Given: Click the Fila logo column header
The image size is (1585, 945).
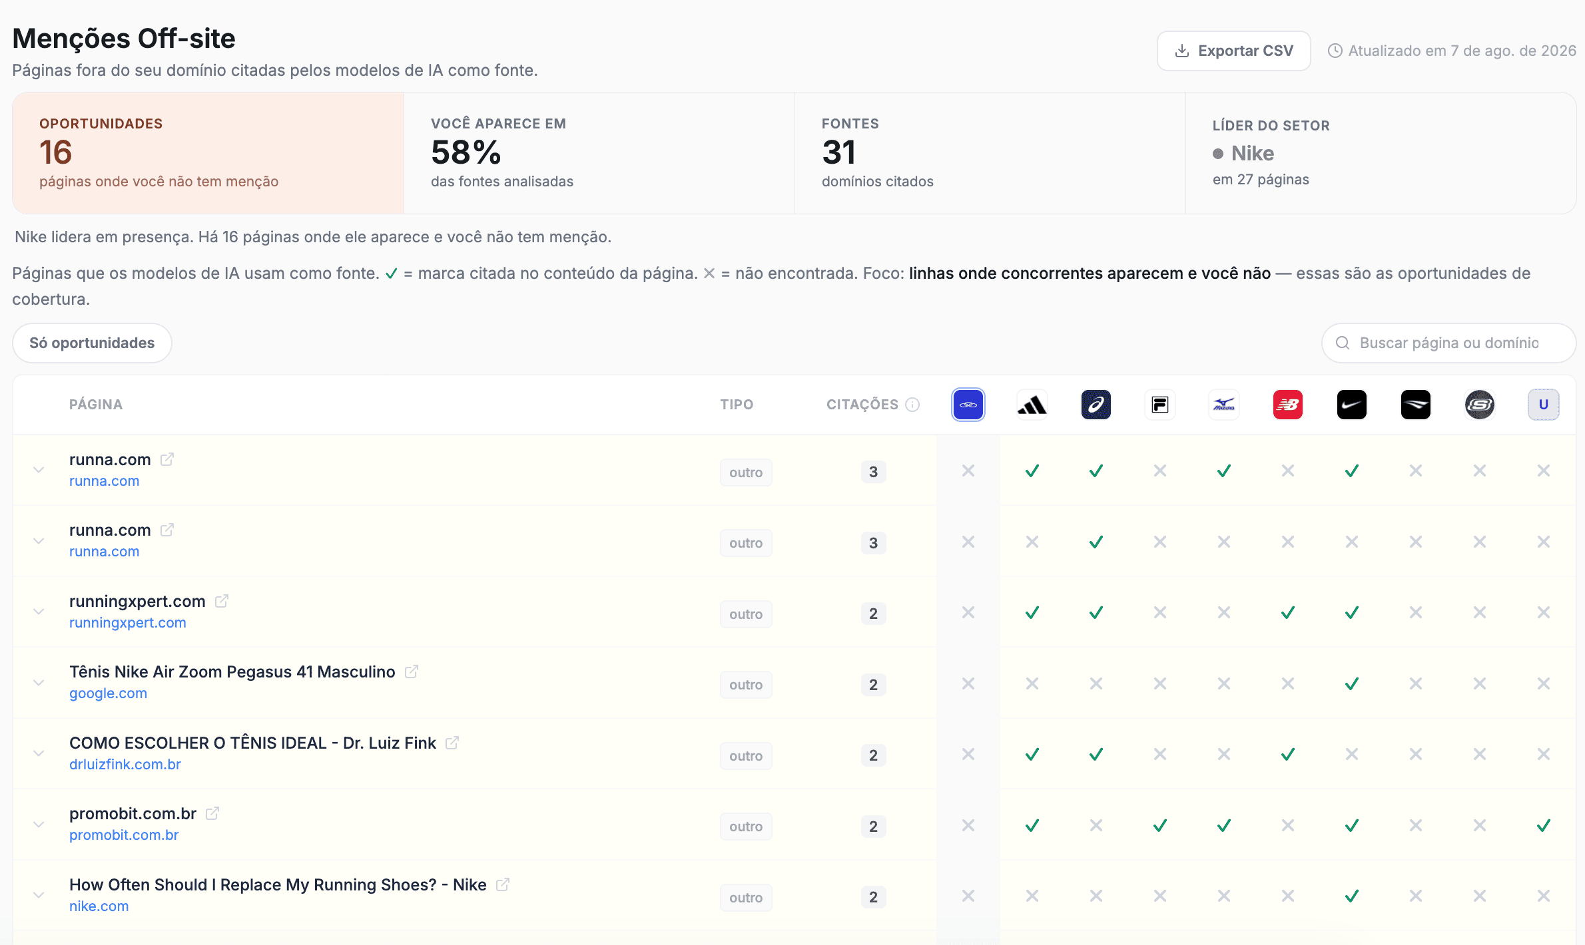Looking at the screenshot, I should [1160, 405].
